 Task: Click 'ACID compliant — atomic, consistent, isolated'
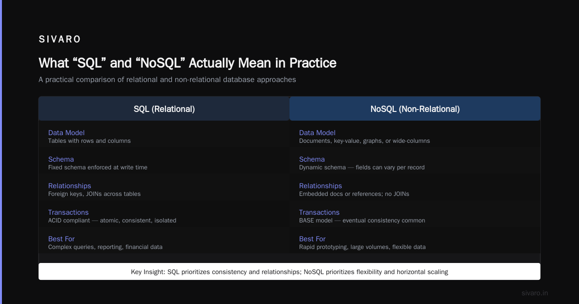point(112,221)
